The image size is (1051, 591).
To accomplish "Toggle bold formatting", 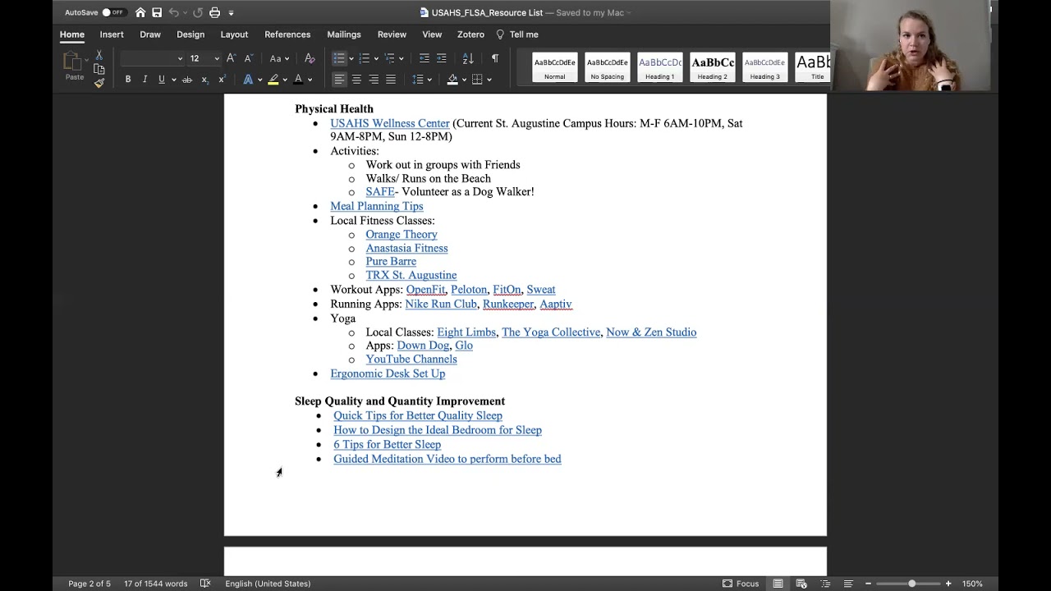I will 127,80.
